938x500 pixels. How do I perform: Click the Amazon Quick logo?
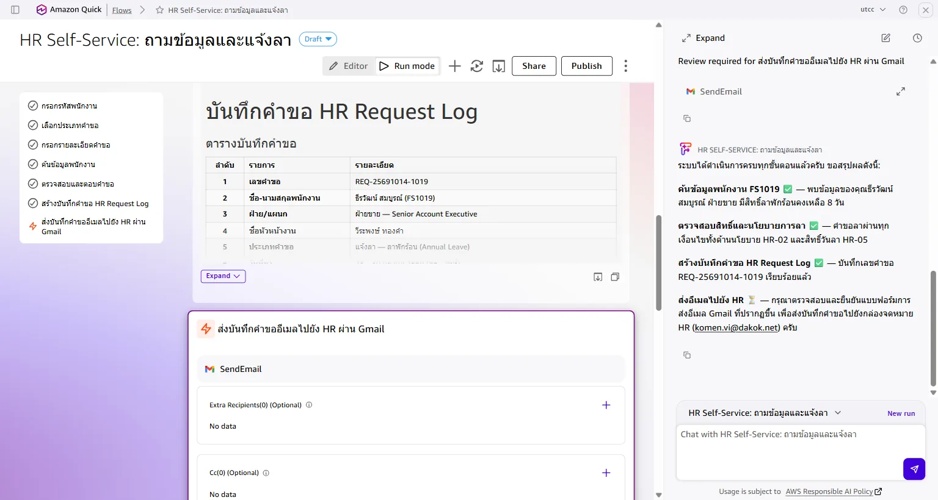pos(69,10)
